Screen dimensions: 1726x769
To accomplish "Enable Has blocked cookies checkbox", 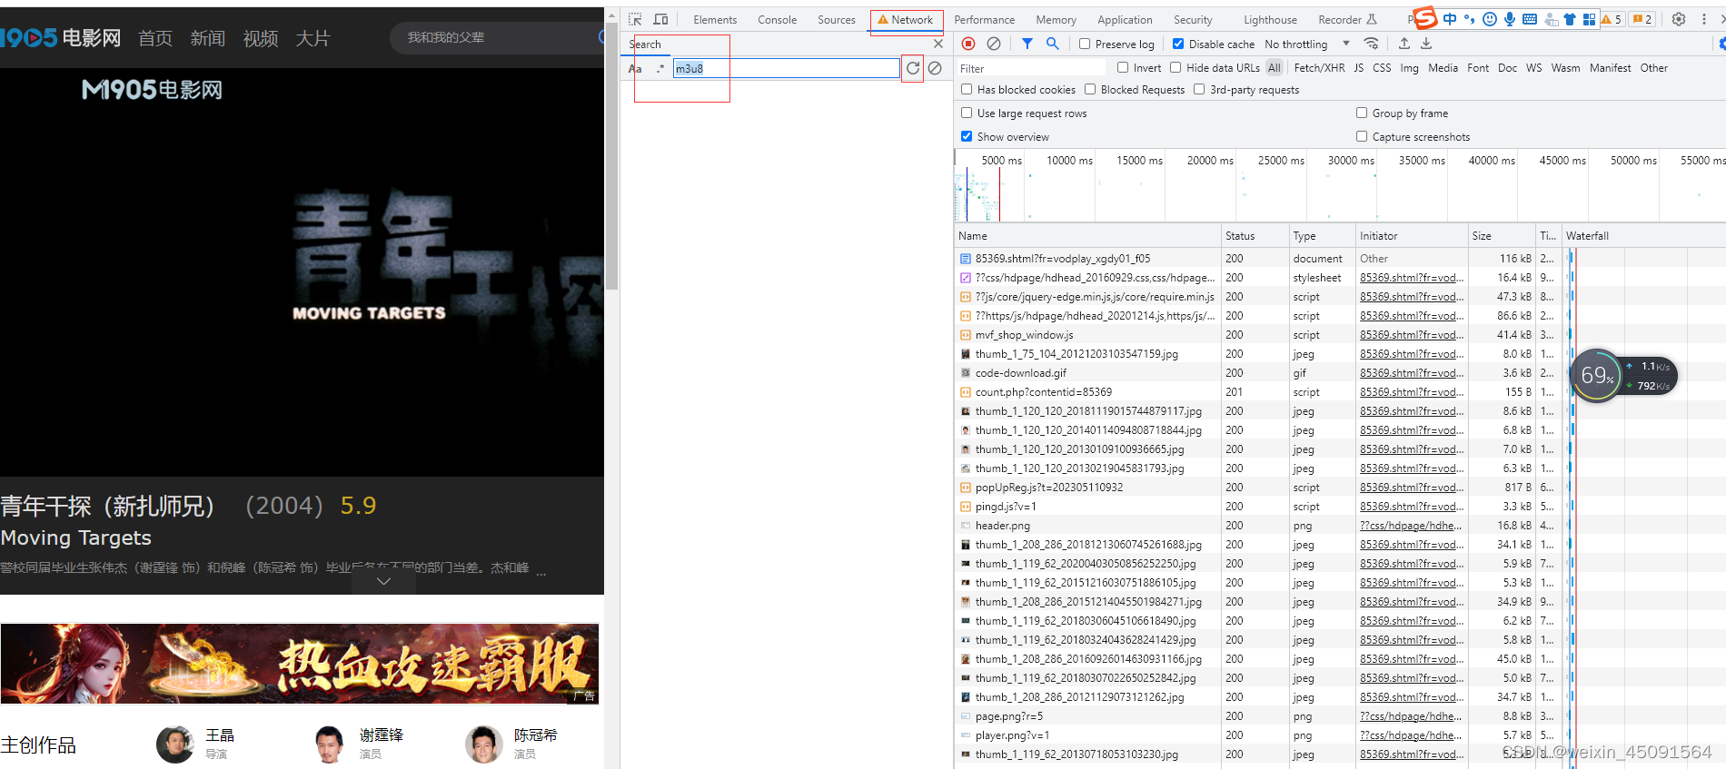I will coord(967,89).
